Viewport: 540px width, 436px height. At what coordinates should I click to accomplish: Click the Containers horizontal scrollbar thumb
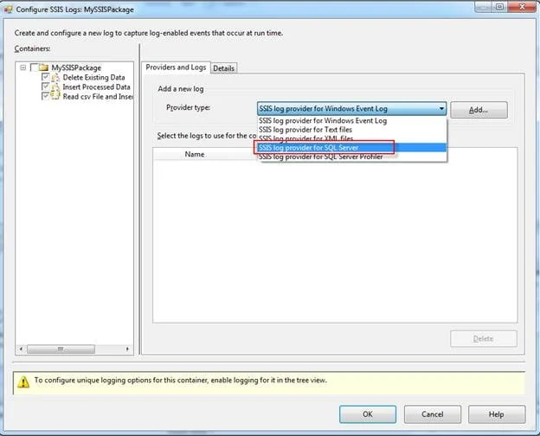[x=61, y=349]
